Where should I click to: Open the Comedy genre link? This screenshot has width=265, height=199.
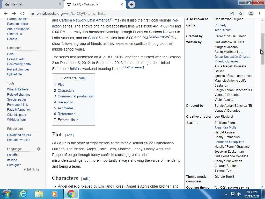click(220, 25)
